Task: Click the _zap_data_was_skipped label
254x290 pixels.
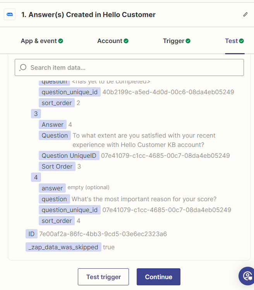Action: click(63, 247)
